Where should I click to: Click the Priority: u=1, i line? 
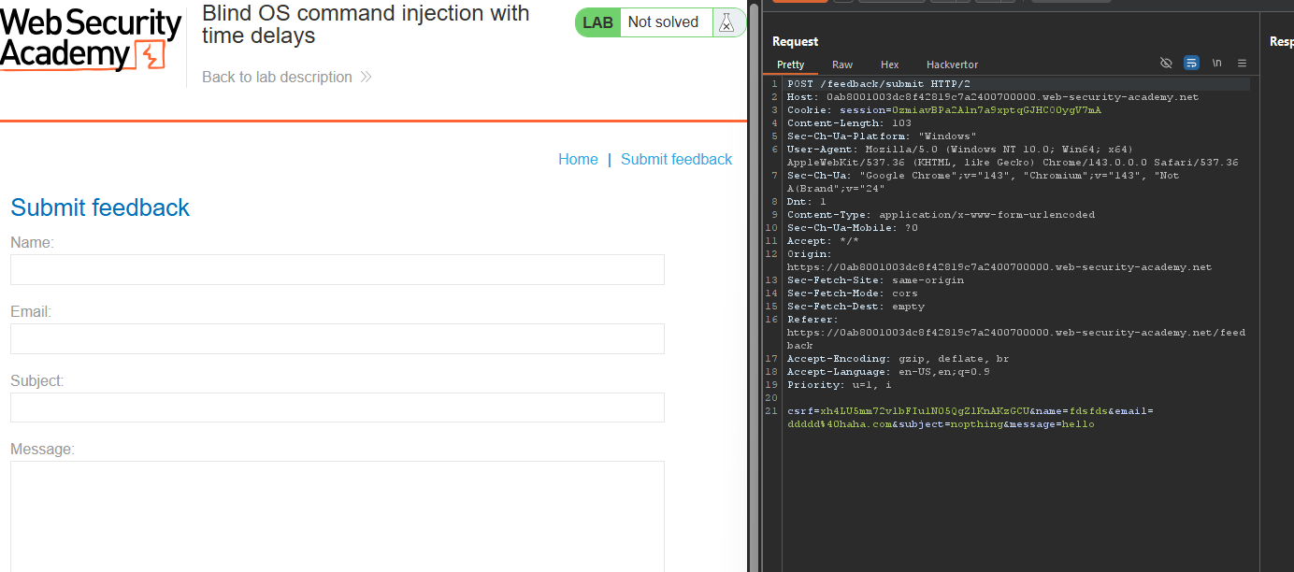click(x=840, y=385)
